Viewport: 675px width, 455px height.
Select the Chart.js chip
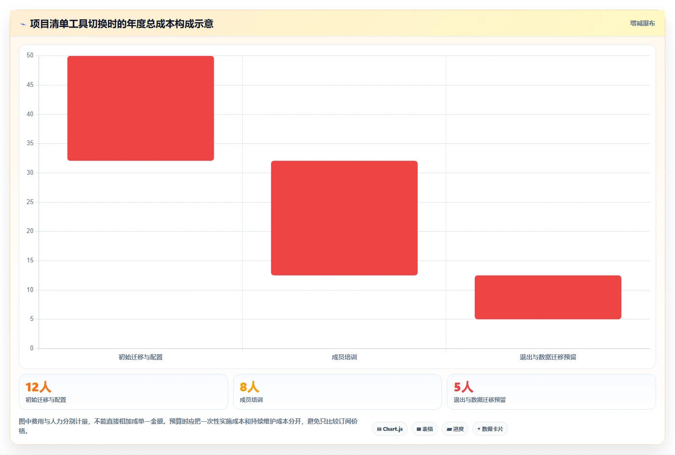pos(390,429)
